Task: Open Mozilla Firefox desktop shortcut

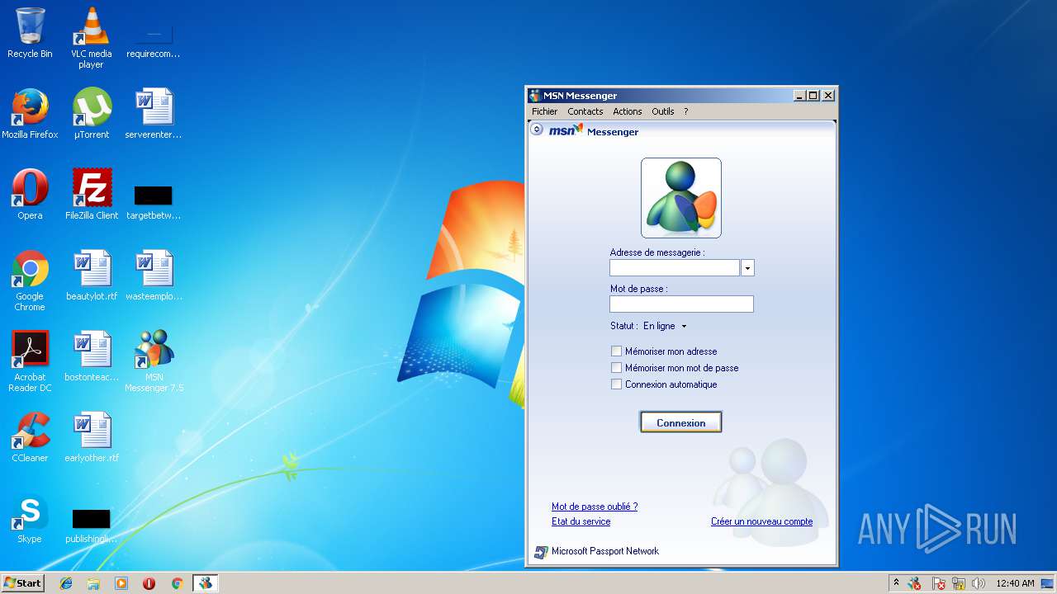Action: pos(30,114)
